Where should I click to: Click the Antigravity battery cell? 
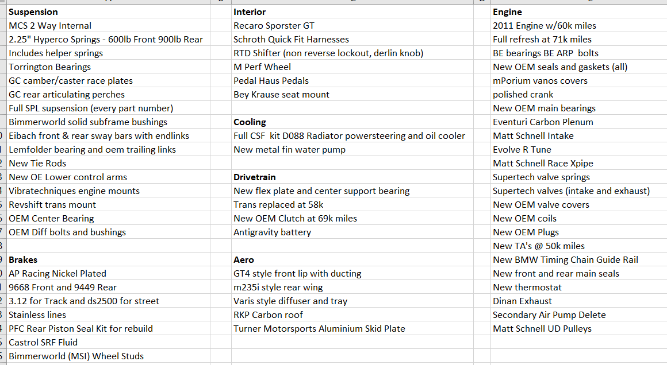pyautogui.click(x=352, y=232)
